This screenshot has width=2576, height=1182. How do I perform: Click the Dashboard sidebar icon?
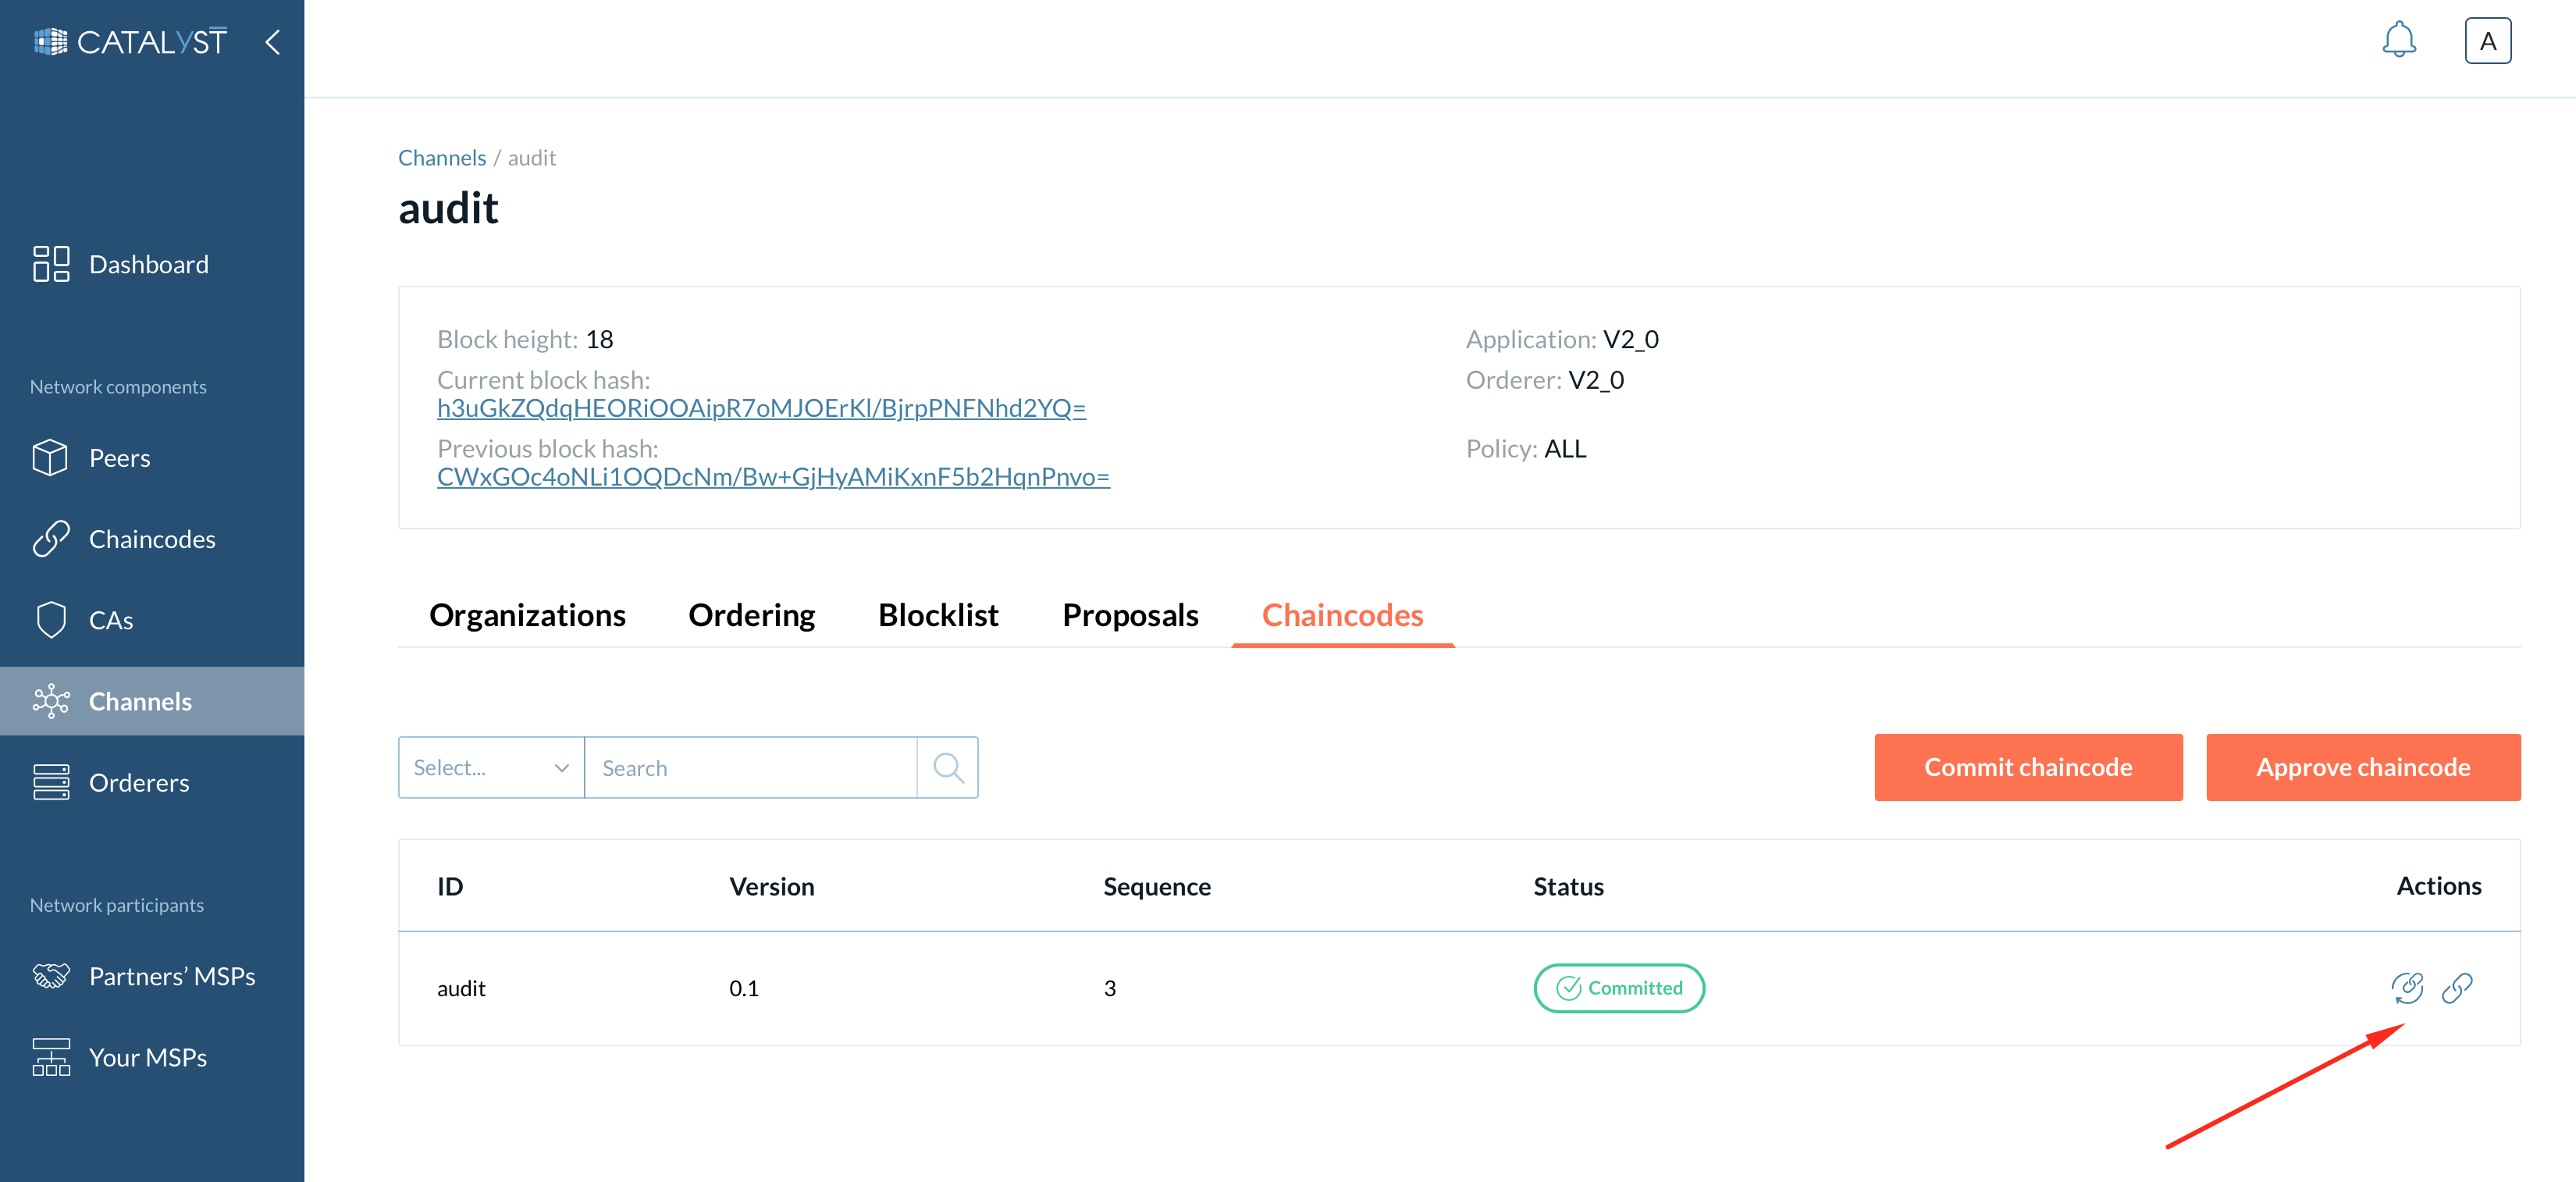point(49,262)
